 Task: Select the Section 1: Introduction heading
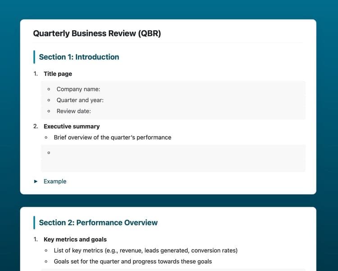(x=79, y=57)
